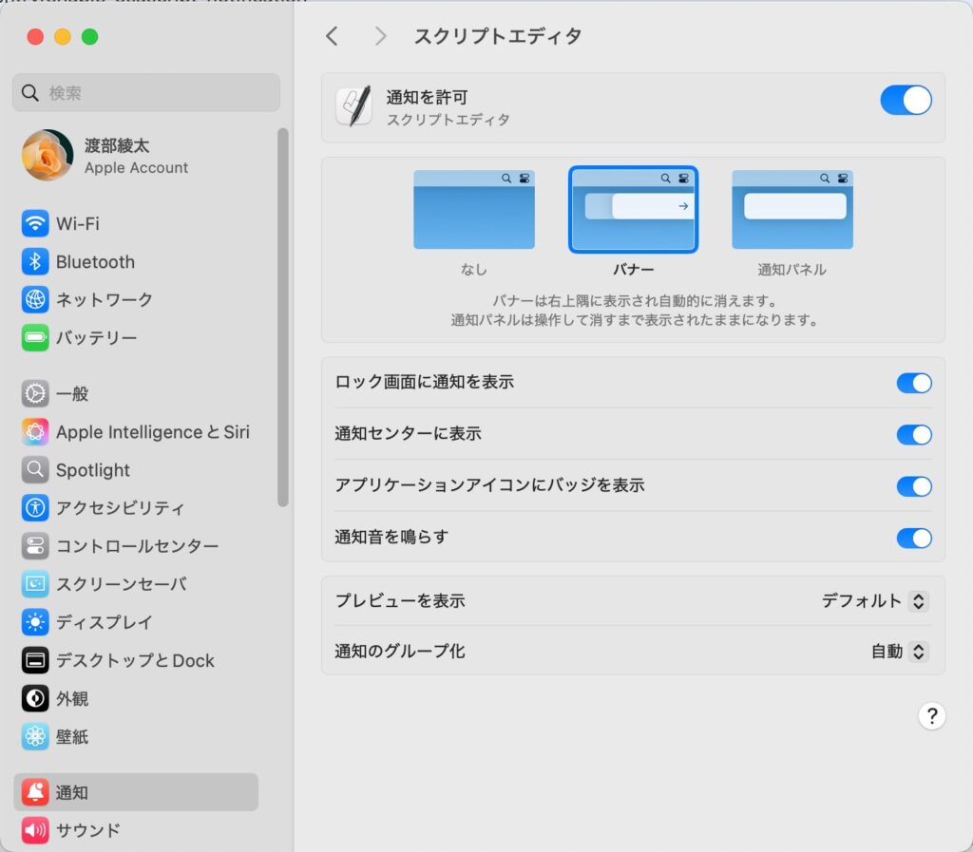Click the 検索 search field
The height and width of the screenshot is (852, 973).
click(x=146, y=93)
